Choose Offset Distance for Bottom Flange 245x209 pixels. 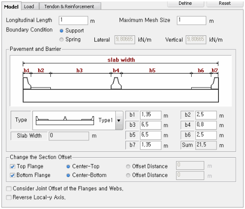point(128,175)
